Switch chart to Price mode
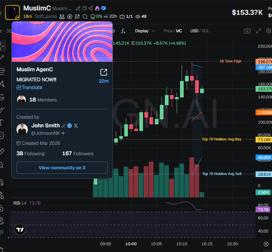The width and height of the screenshot is (272, 252). tap(168, 31)
